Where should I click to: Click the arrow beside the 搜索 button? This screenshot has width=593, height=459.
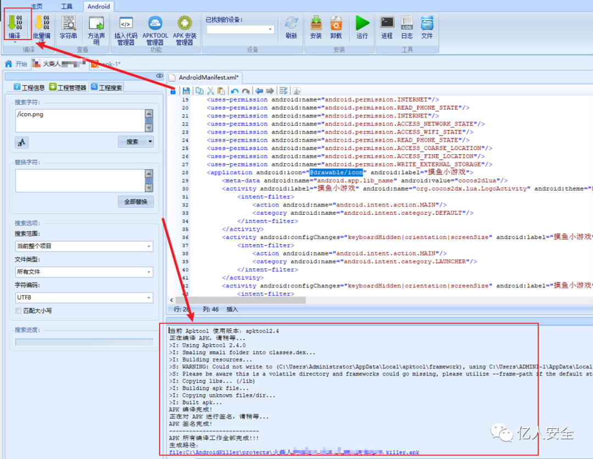[150, 142]
